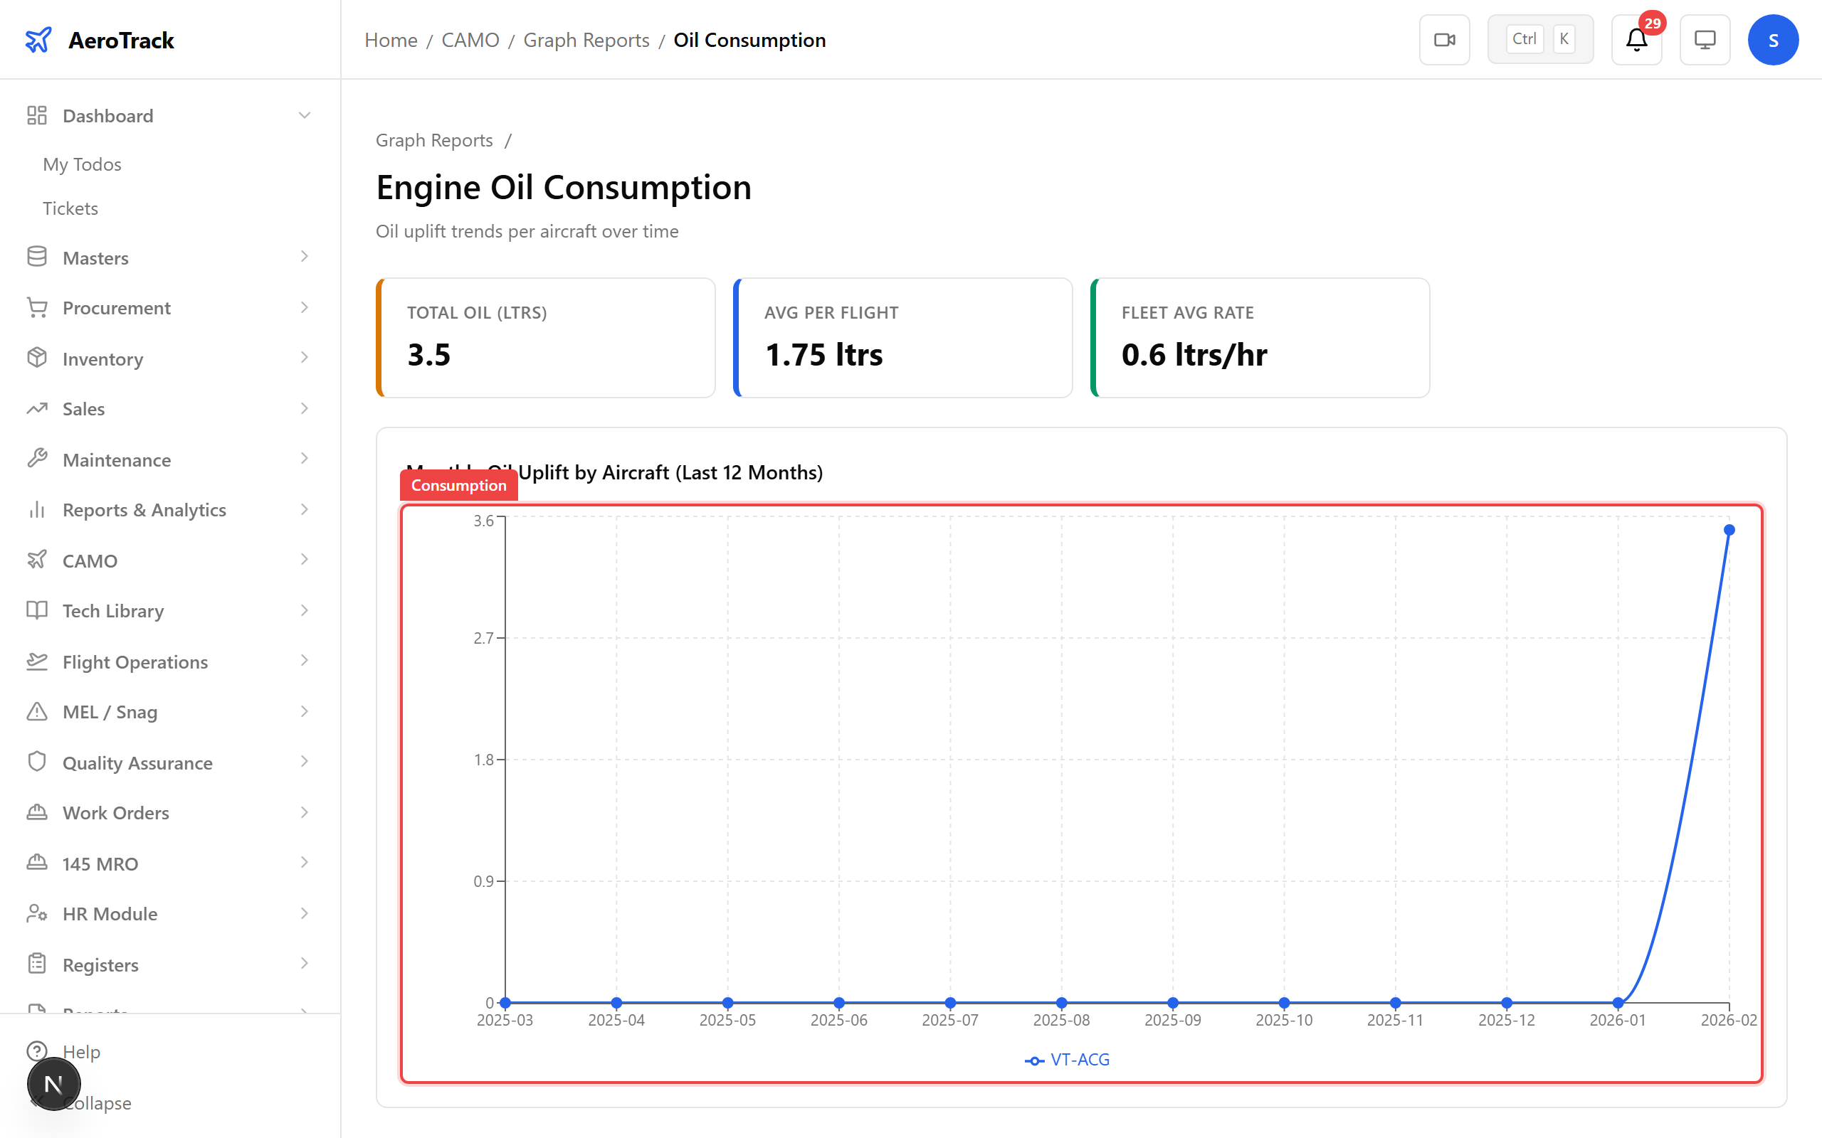This screenshot has height=1138, width=1822.
Task: Go to Home breadcrumb link
Action: point(390,40)
